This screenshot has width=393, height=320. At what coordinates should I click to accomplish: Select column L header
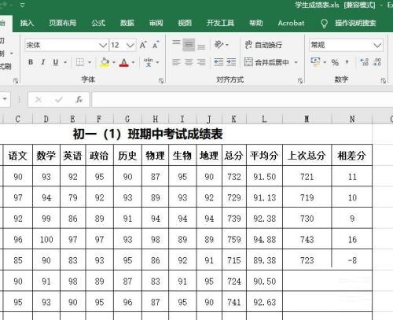coord(264,120)
